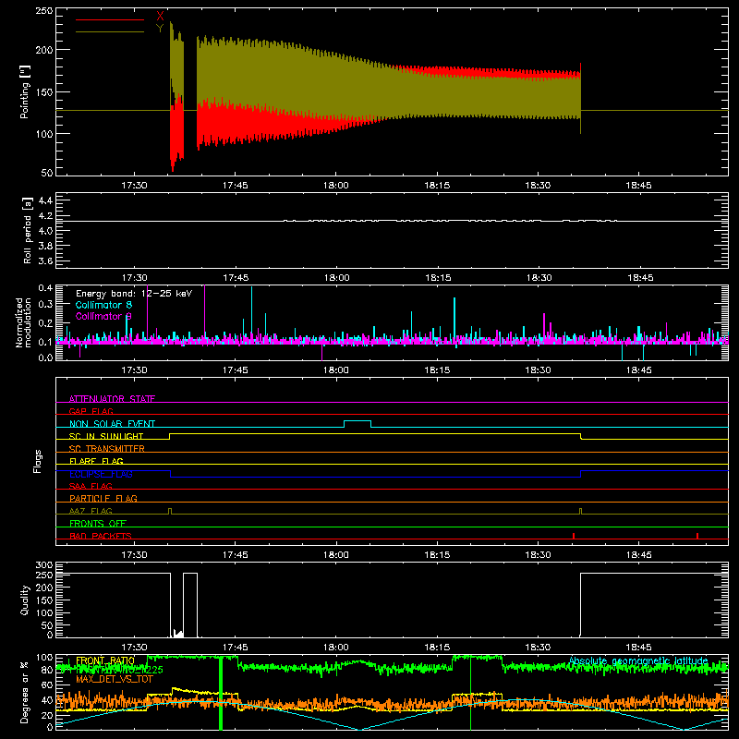Click the olive Y legend line
The height and width of the screenshot is (739, 739).
click(110, 32)
